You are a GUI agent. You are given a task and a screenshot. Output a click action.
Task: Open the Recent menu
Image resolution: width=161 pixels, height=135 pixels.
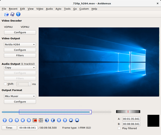13,9
